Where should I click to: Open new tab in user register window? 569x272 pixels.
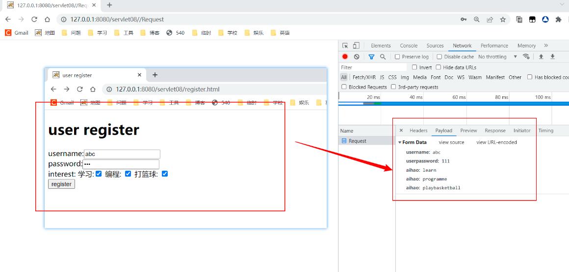(x=155, y=75)
